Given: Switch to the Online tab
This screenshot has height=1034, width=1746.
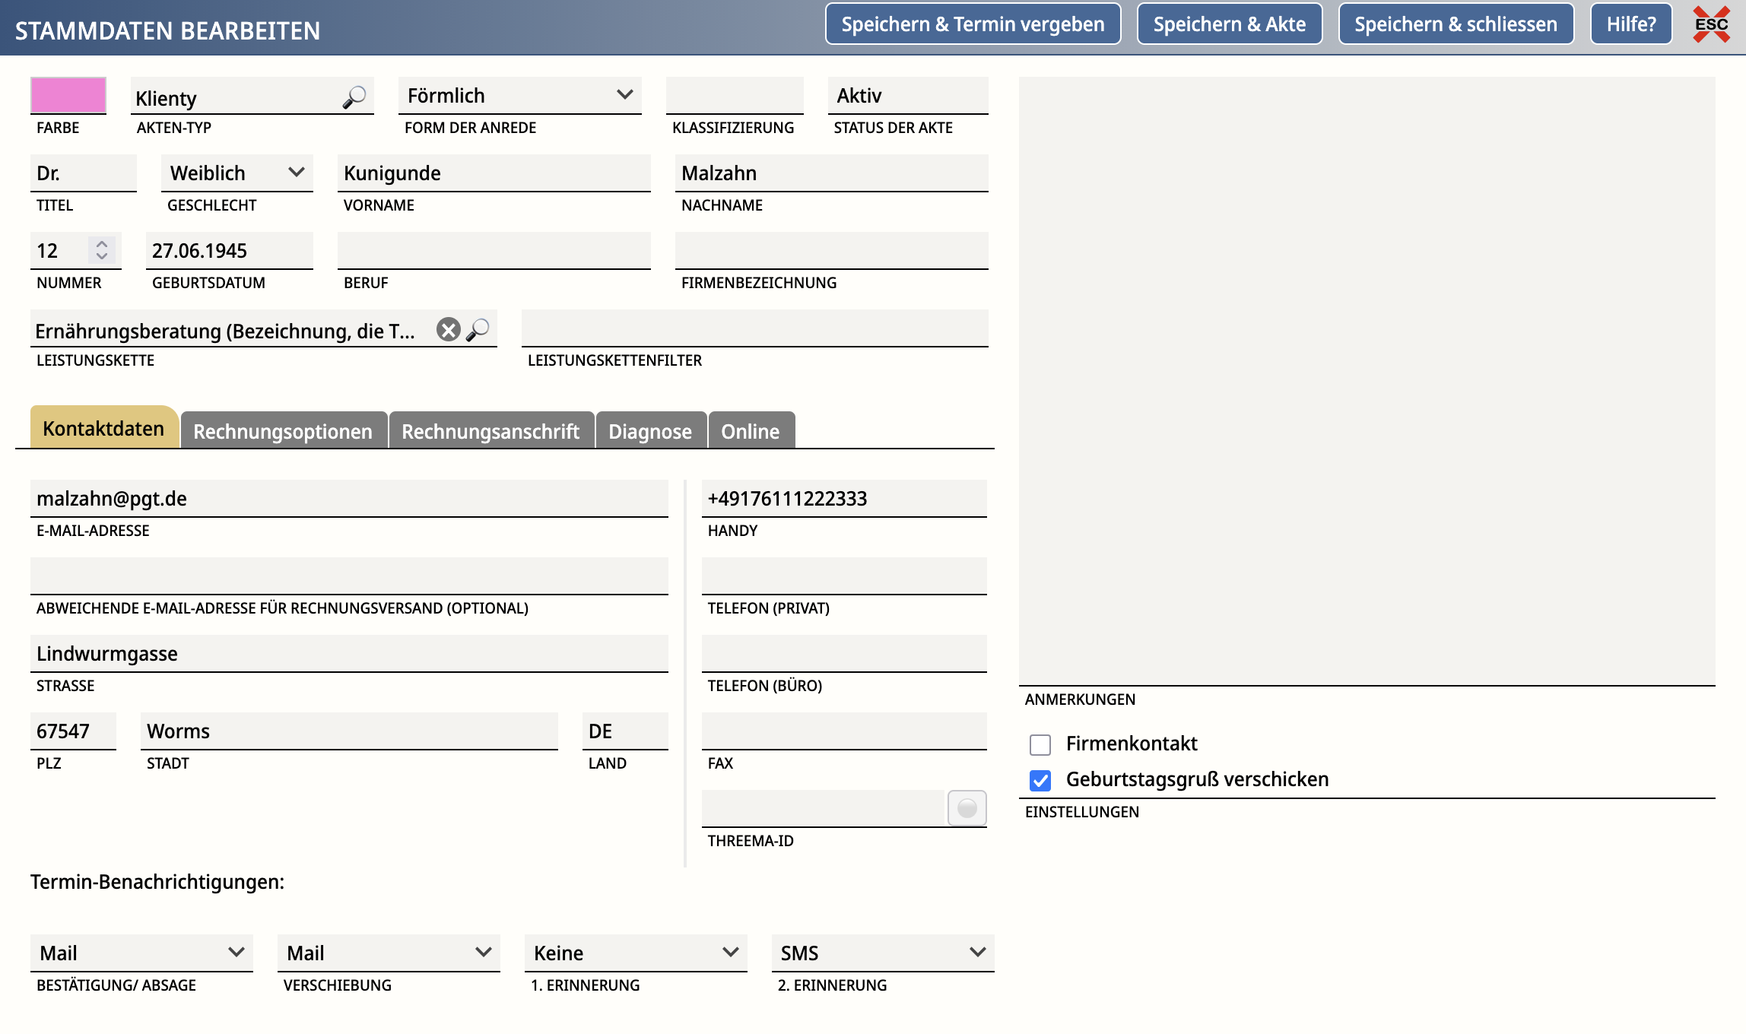Looking at the screenshot, I should 750,431.
